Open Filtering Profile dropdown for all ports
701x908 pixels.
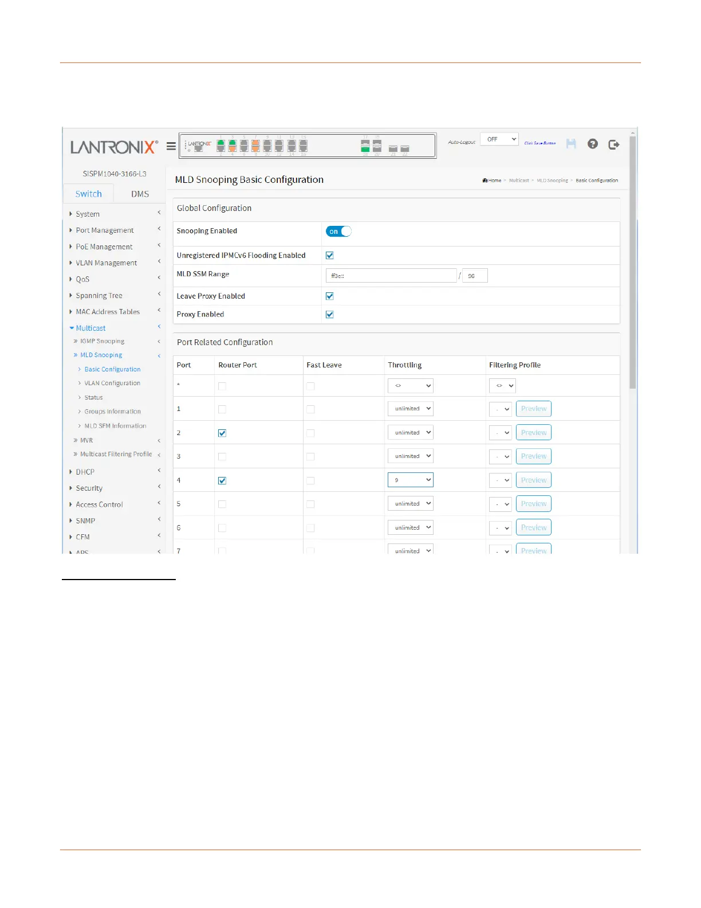(502, 386)
